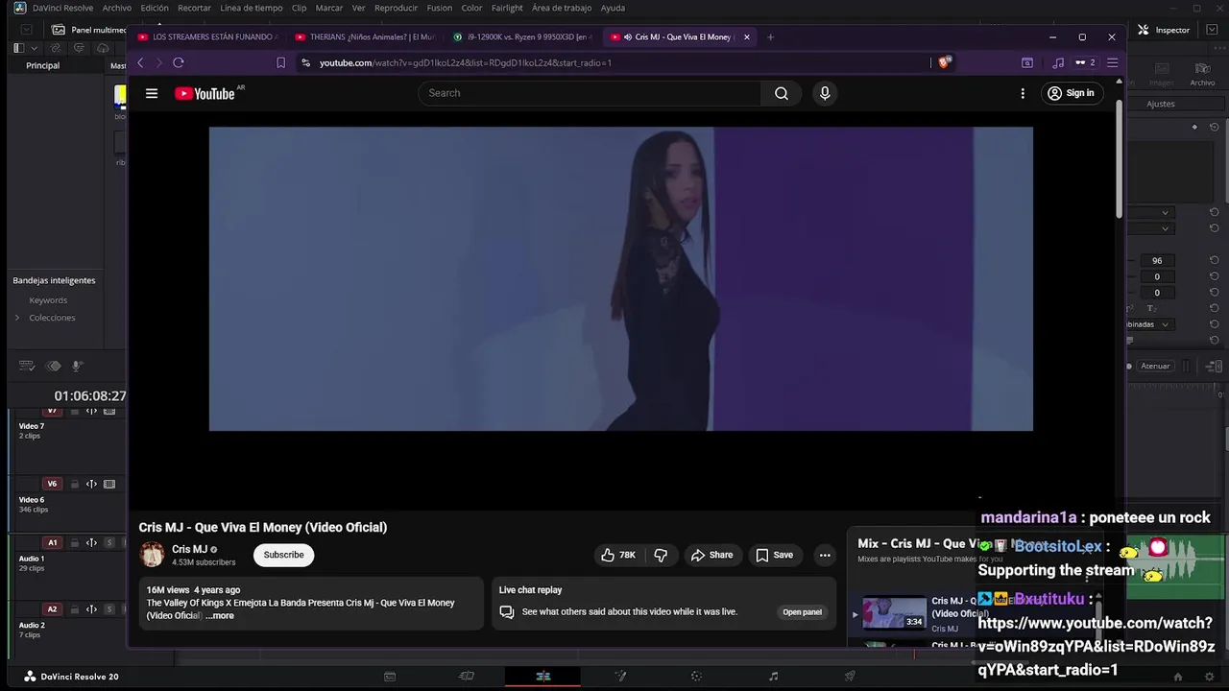Open the Deliver rocket page
This screenshot has width=1229, height=691.
(850, 677)
